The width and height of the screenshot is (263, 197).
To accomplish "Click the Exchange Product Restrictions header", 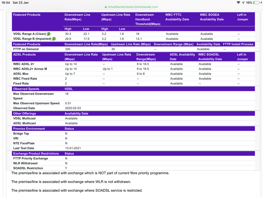I will (36, 153).
